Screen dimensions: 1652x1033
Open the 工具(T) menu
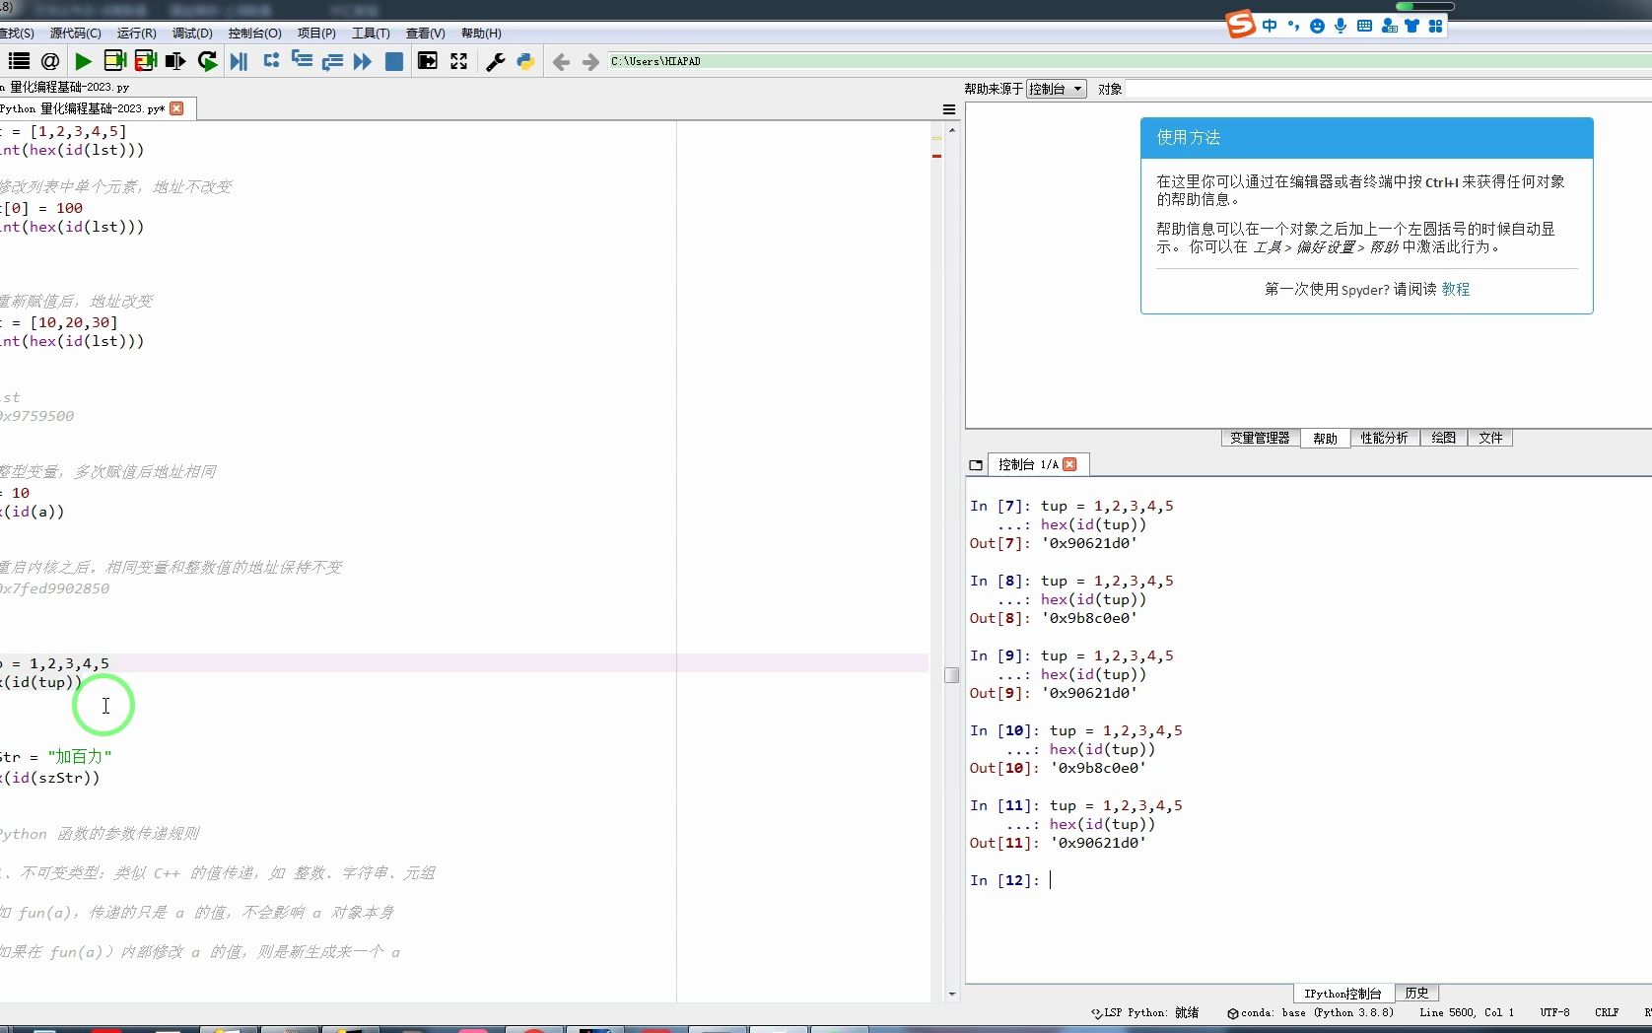pyautogui.click(x=371, y=33)
